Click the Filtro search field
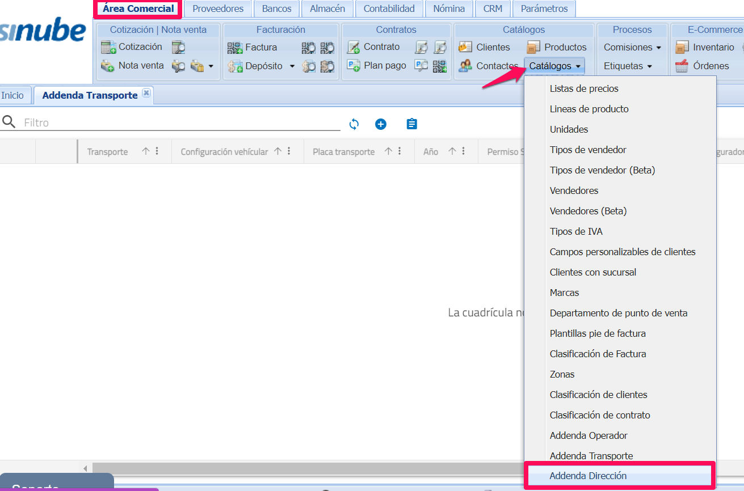This screenshot has height=491, width=744. [180, 122]
